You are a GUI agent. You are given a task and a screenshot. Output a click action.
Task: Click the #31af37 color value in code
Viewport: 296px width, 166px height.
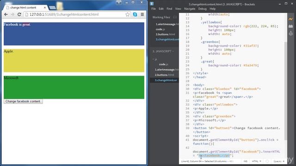point(251,46)
